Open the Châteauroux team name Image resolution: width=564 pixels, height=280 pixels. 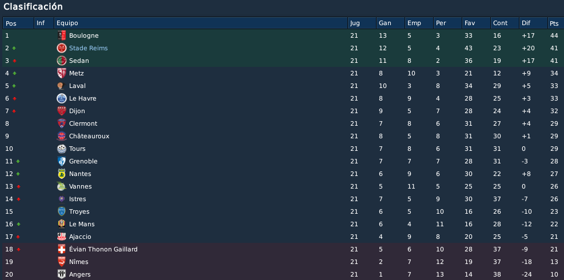[89, 136]
